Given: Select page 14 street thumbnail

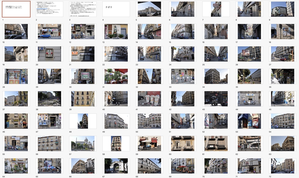Looking at the screenshot, I should tap(149, 31).
